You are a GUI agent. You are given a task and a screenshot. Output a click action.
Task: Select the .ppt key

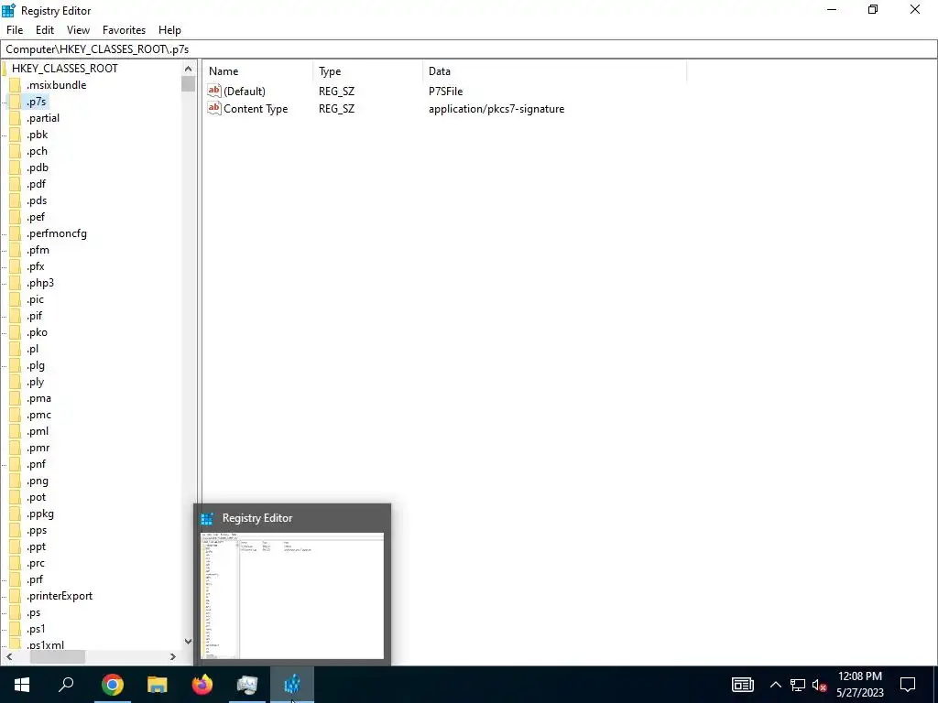(37, 547)
